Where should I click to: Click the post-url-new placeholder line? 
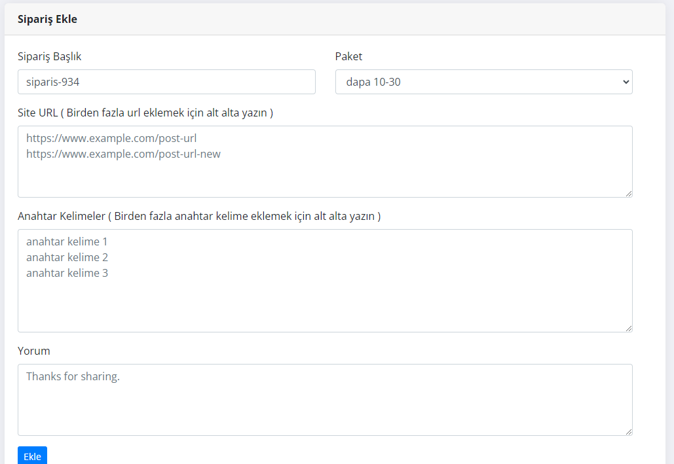pyautogui.click(x=123, y=154)
